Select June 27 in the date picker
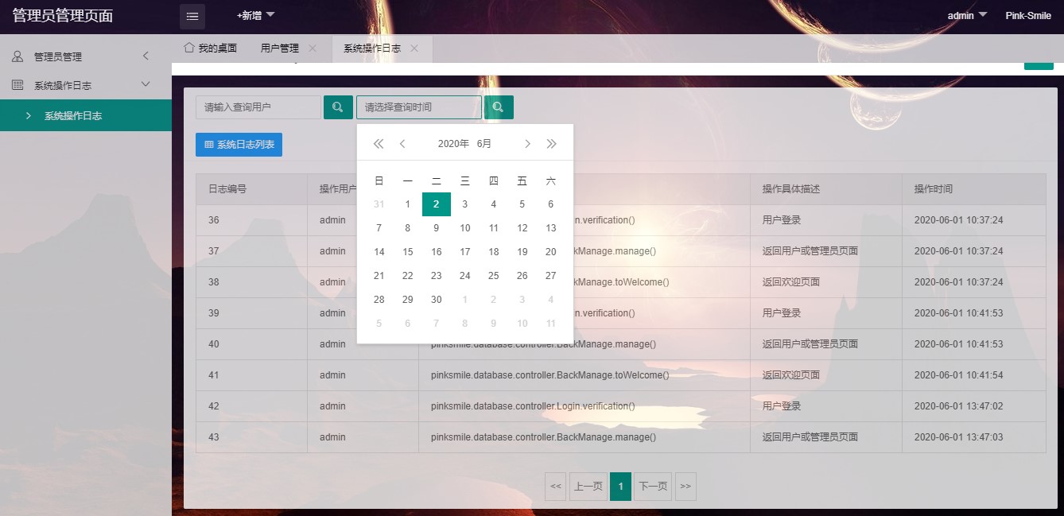This screenshot has height=516, width=1064. pos(551,276)
